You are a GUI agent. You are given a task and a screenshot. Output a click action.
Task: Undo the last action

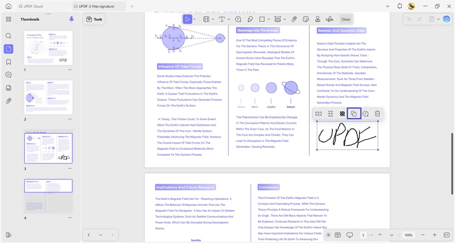[408, 19]
